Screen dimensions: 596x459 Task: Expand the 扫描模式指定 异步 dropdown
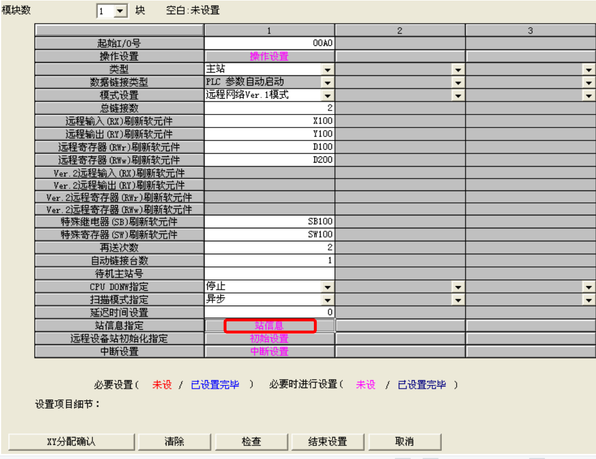pyautogui.click(x=327, y=300)
